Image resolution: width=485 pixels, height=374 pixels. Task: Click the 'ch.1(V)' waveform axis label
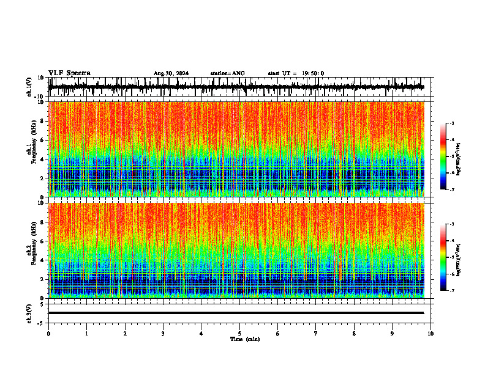pos(29,87)
